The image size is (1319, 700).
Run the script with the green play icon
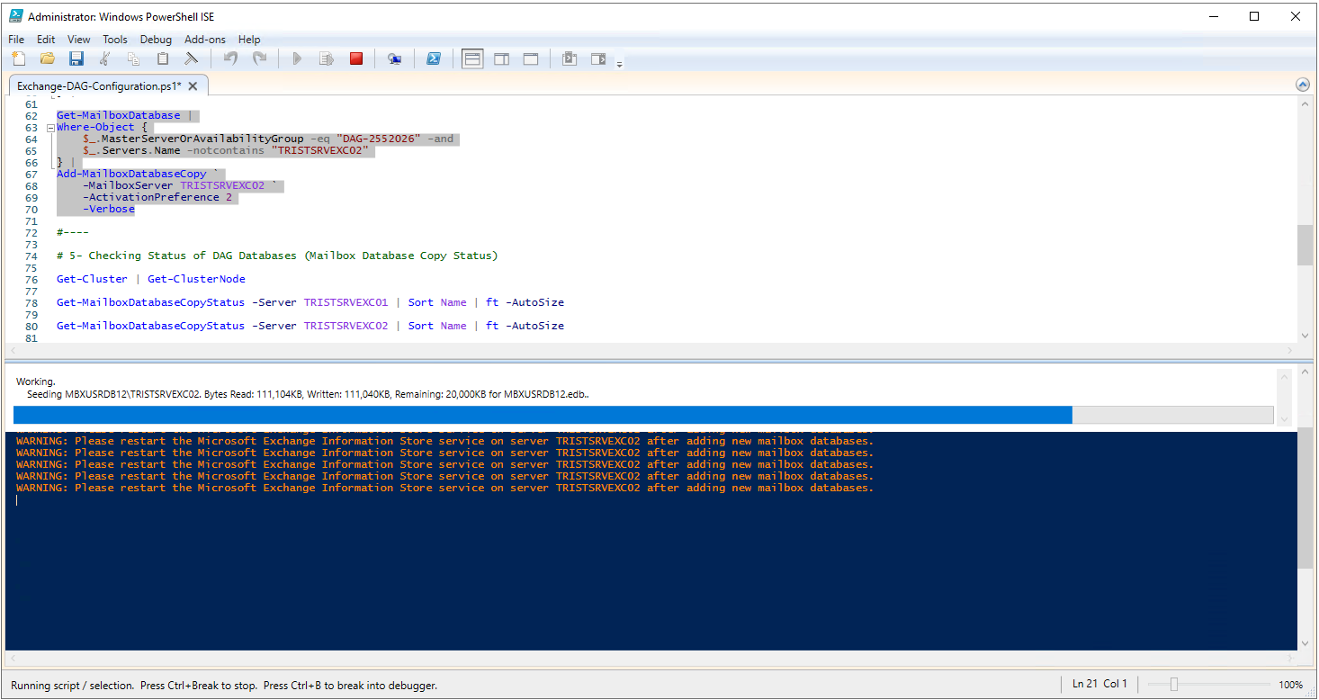pyautogui.click(x=298, y=59)
